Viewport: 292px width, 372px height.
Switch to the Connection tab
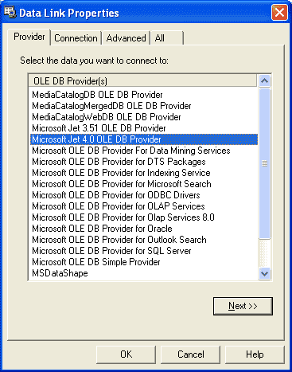tap(76, 38)
